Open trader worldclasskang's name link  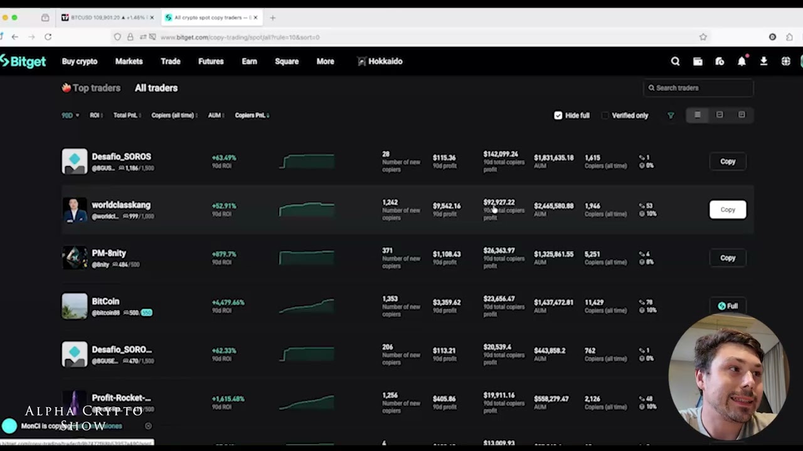(121, 205)
